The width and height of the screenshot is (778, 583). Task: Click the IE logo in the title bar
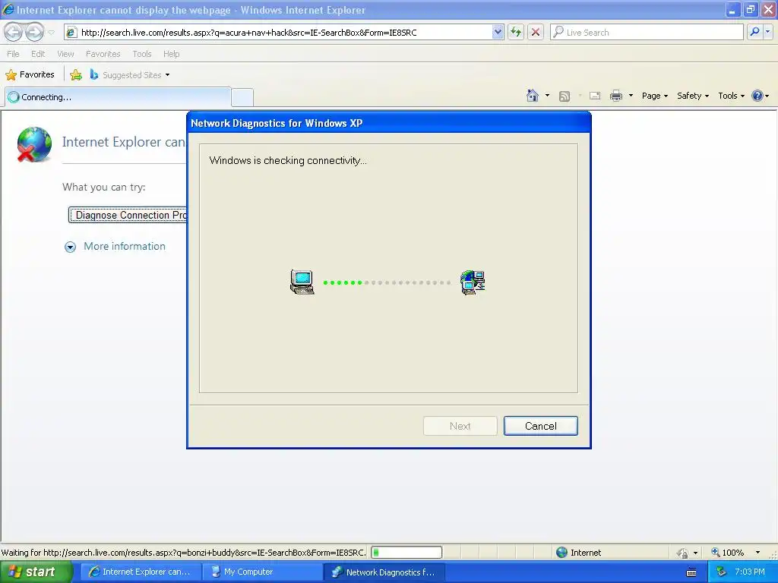pyautogui.click(x=8, y=9)
